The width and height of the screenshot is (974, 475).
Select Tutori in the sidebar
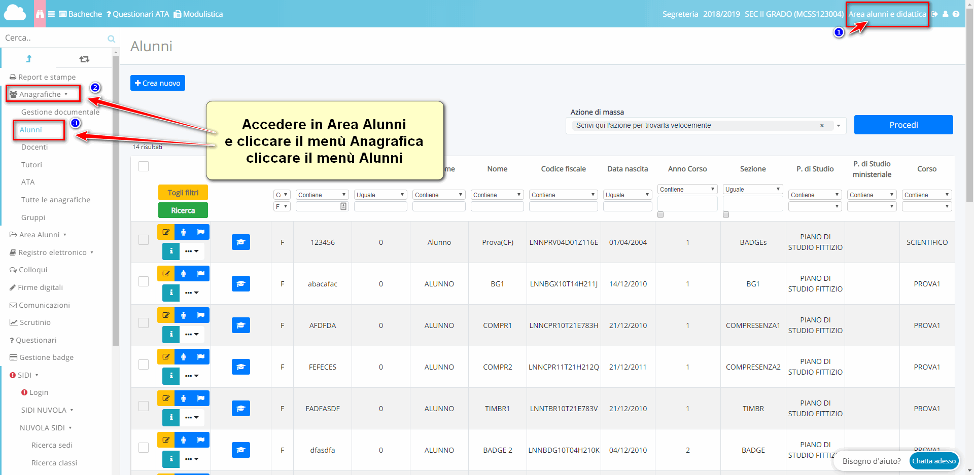pos(31,165)
